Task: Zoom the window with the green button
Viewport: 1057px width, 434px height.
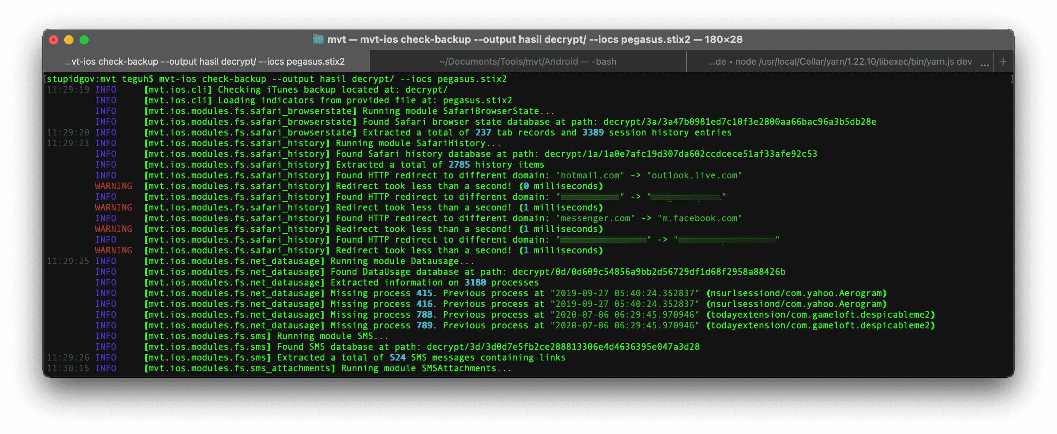Action: (x=84, y=40)
